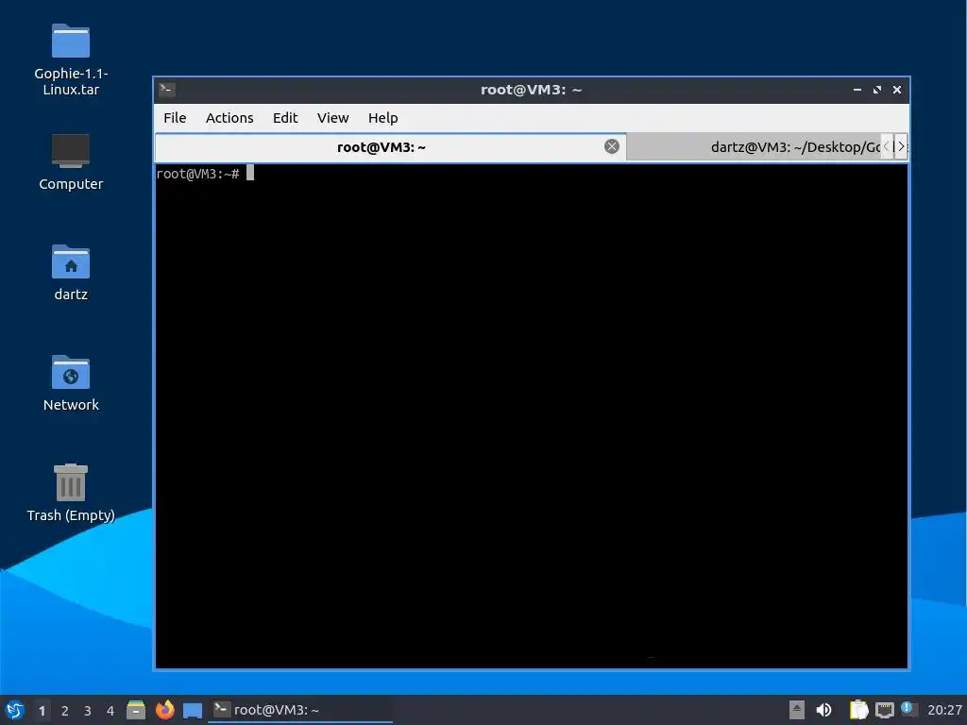Close the terminal window
Image resolution: width=967 pixels, height=725 pixels.
(897, 90)
